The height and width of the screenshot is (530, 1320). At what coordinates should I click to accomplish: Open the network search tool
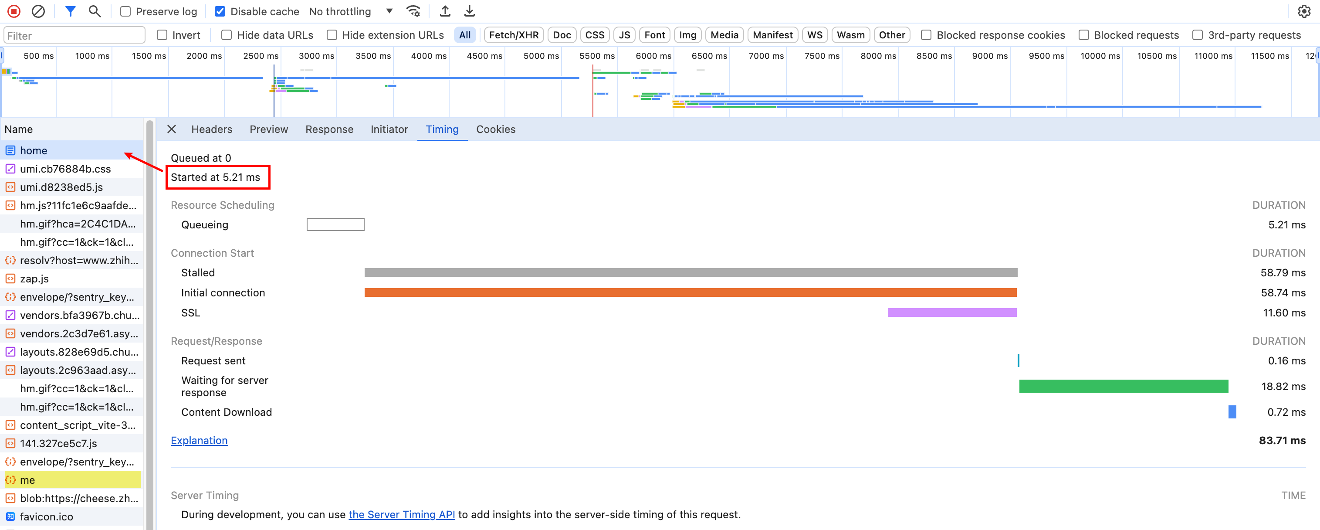(94, 11)
